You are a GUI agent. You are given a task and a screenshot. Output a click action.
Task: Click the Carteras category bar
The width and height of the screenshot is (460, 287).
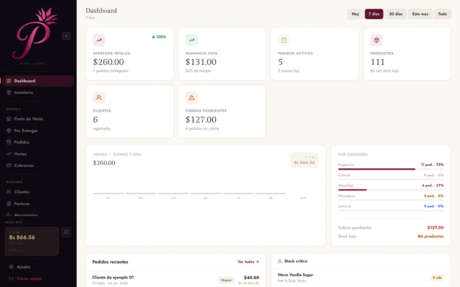coord(391,179)
